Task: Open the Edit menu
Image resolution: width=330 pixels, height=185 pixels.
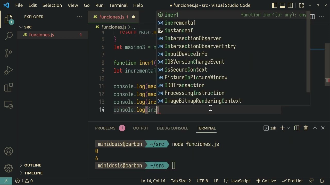Action: coord(32,5)
